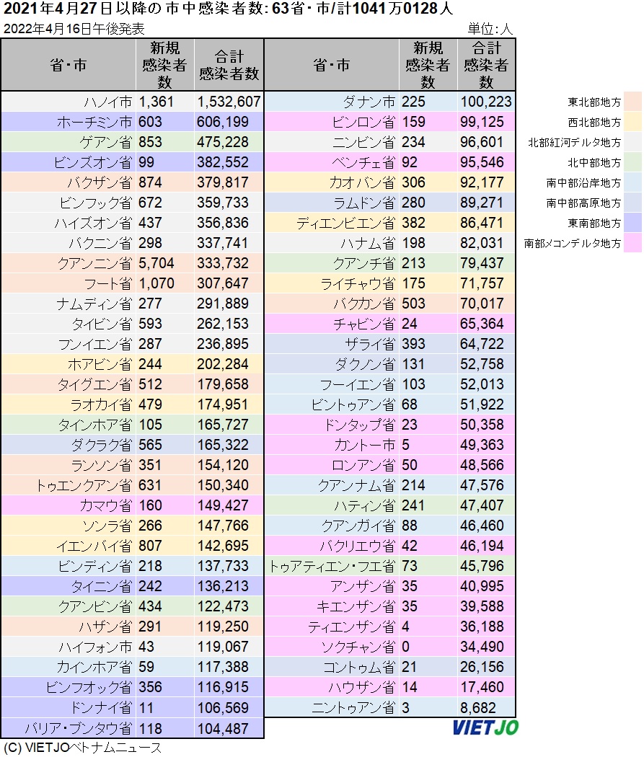
Task: Select new cases value 5,704
Action: click(x=156, y=264)
